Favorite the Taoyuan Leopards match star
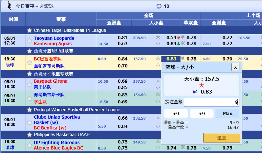Screen dimensions: 262x153 (30, 40)
